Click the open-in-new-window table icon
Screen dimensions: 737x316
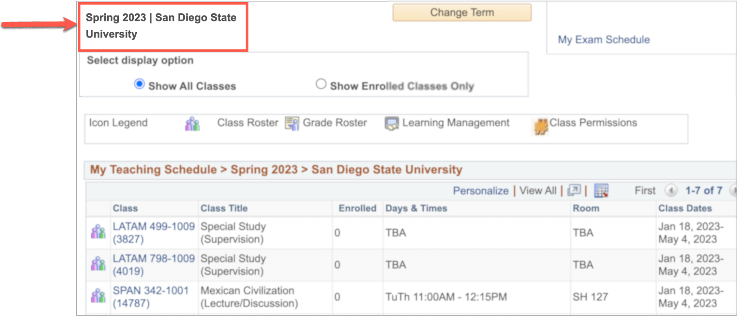point(574,190)
